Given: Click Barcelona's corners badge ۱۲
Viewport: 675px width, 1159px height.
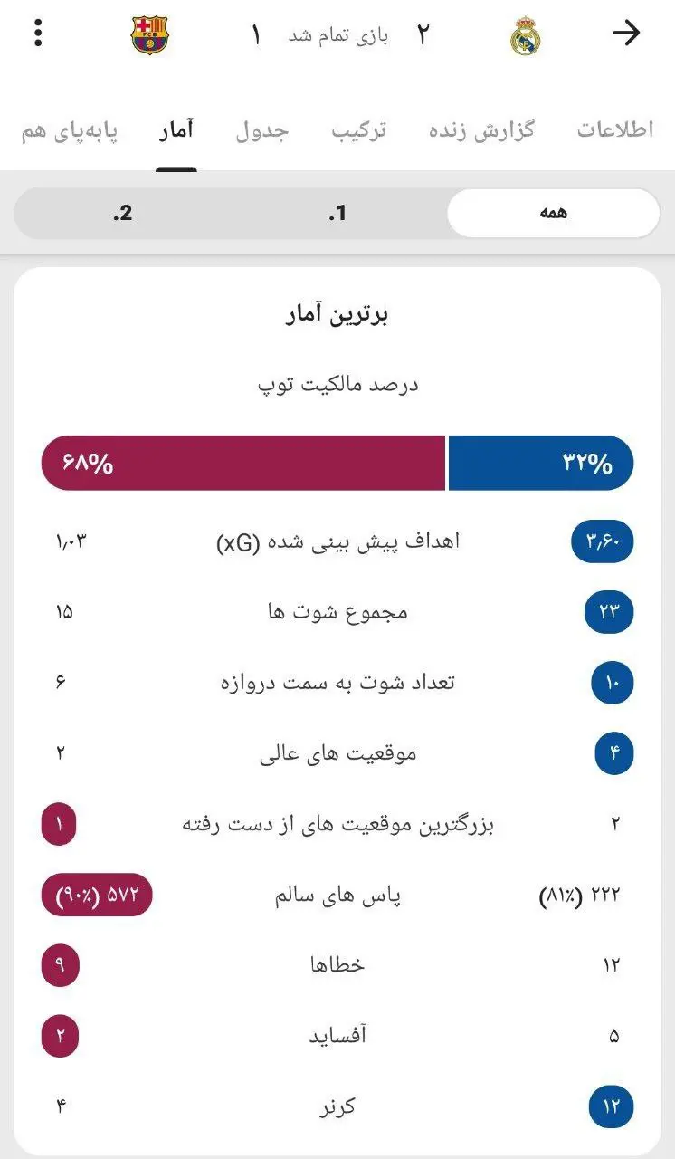Looking at the screenshot, I should pos(612,1105).
